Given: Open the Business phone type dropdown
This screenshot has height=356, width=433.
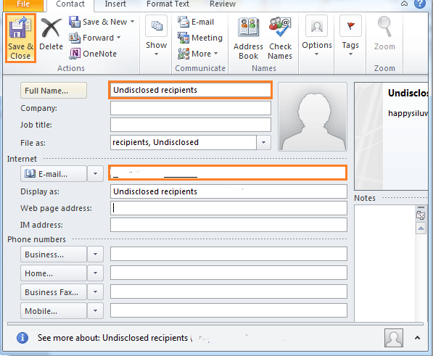Looking at the screenshot, I should point(95,254).
